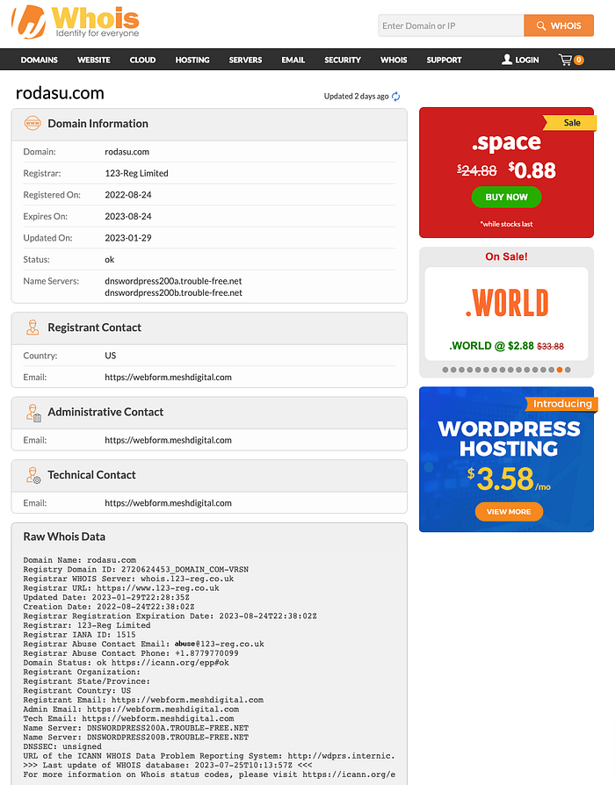Image resolution: width=615 pixels, height=785 pixels.
Task: Open the WHOIS nav menu item
Action: [394, 60]
